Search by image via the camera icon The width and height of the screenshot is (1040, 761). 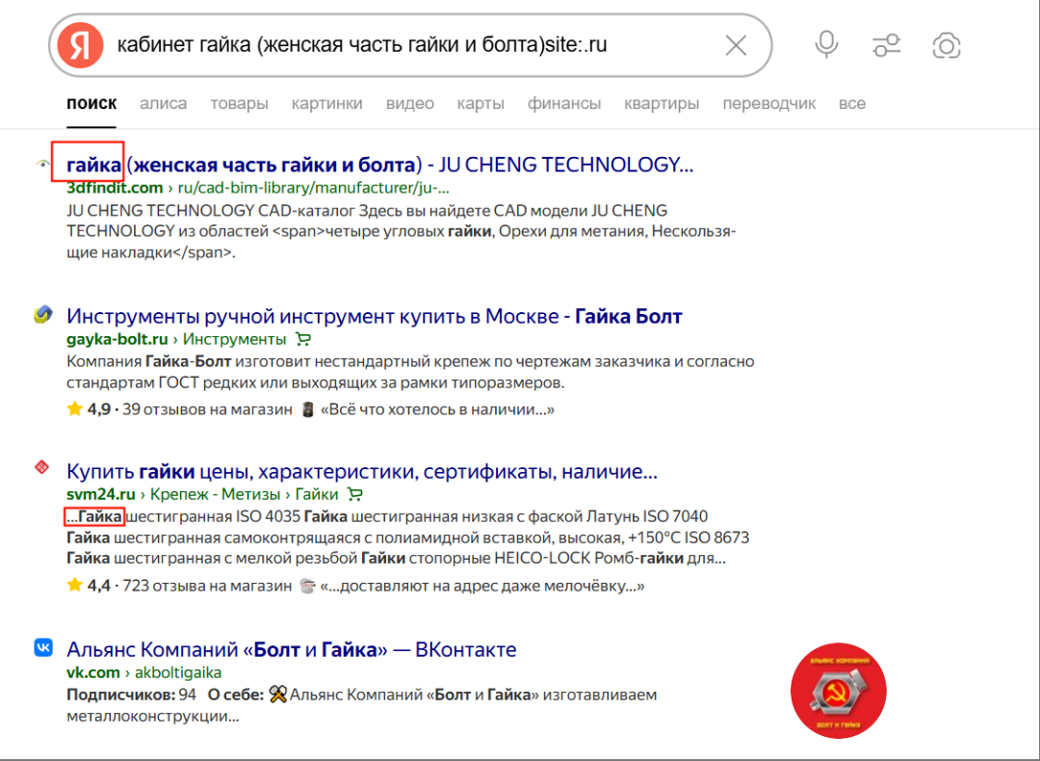click(947, 46)
